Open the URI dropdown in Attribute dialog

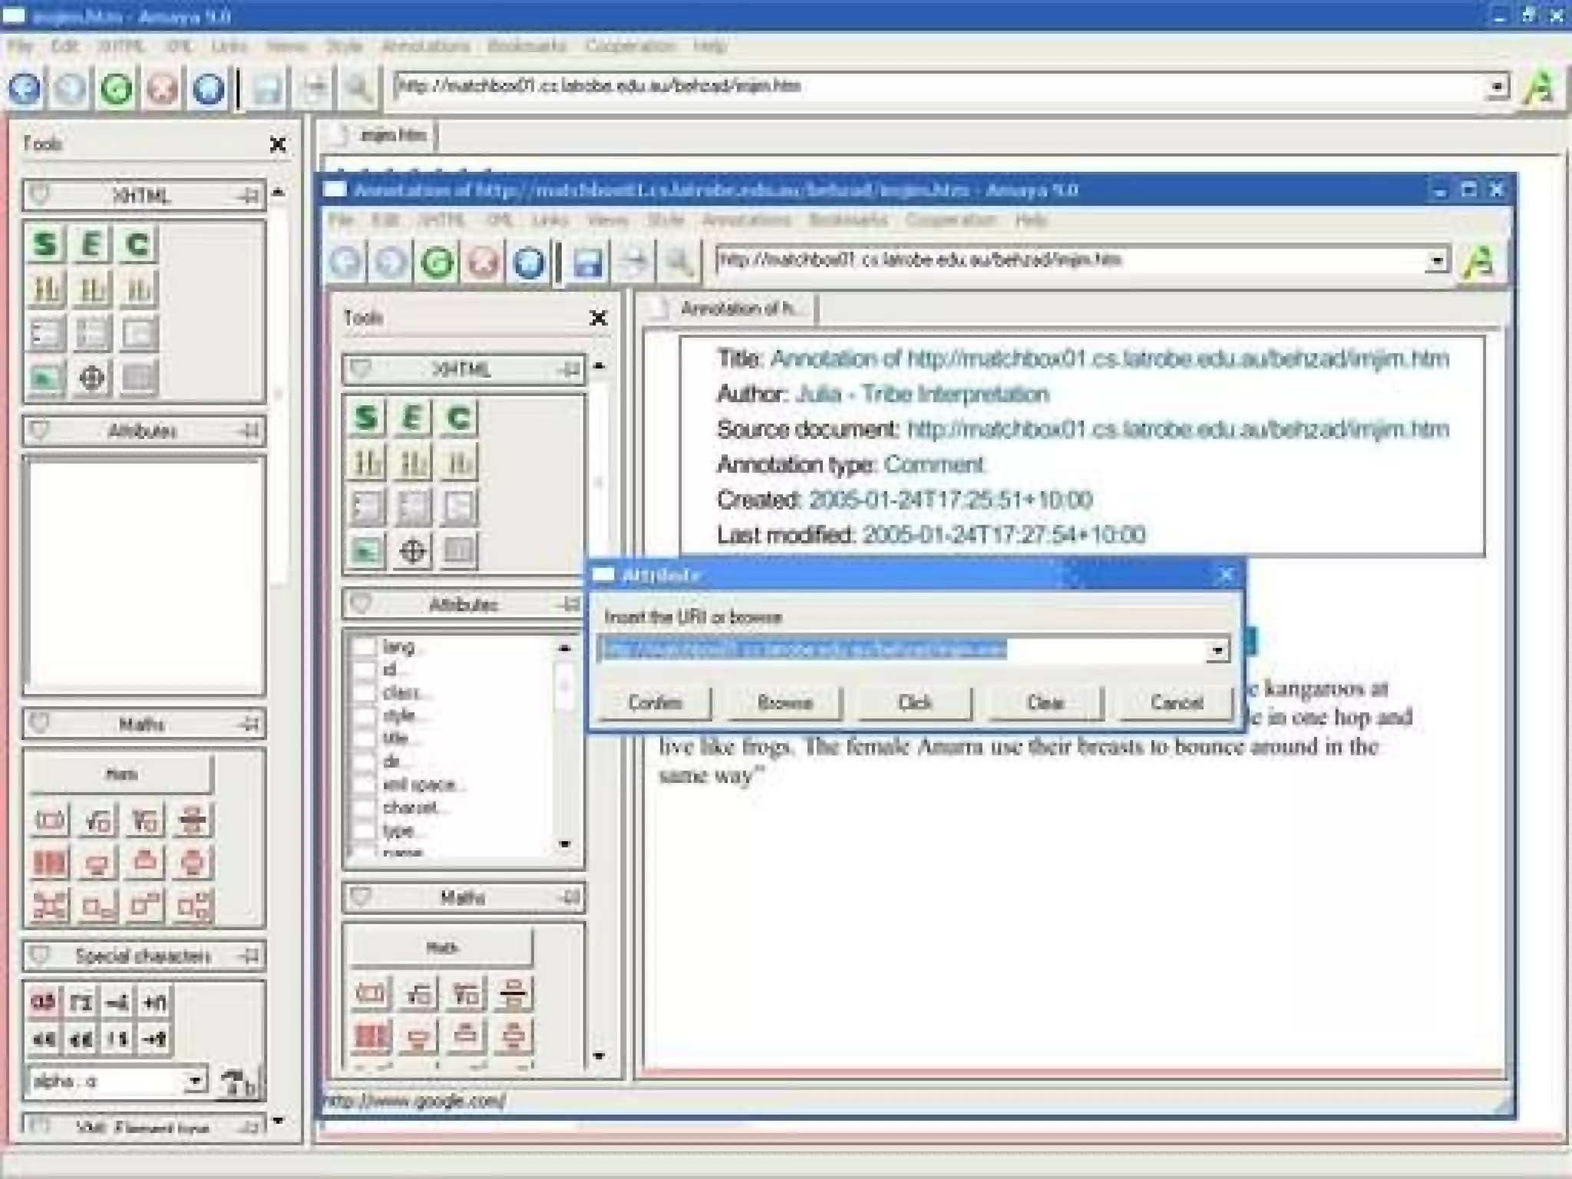1217,651
